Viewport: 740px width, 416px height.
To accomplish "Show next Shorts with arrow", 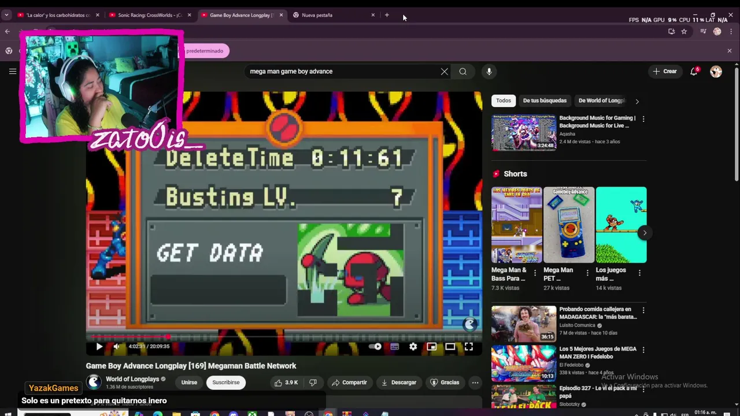I will coord(645,233).
